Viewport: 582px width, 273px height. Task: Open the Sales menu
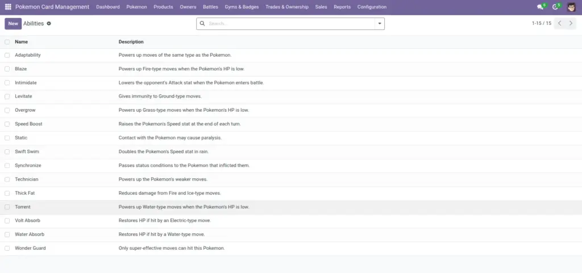coord(321,7)
